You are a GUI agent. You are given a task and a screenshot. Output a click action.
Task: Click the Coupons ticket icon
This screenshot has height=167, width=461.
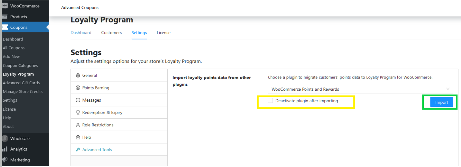click(5, 27)
